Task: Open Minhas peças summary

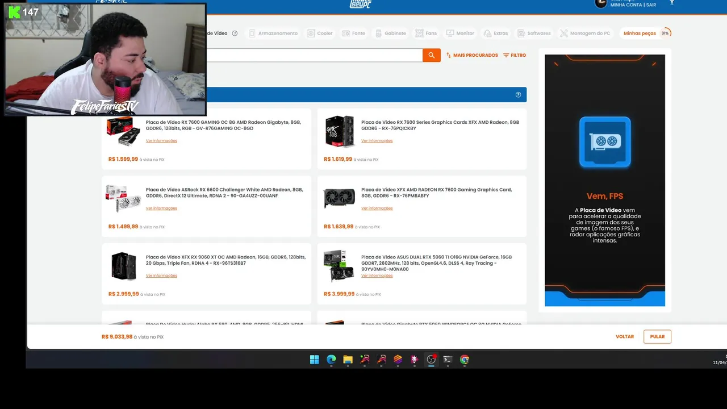Action: pyautogui.click(x=640, y=34)
